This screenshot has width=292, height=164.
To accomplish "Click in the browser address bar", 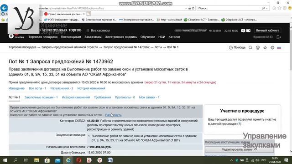I will click(x=112, y=8).
